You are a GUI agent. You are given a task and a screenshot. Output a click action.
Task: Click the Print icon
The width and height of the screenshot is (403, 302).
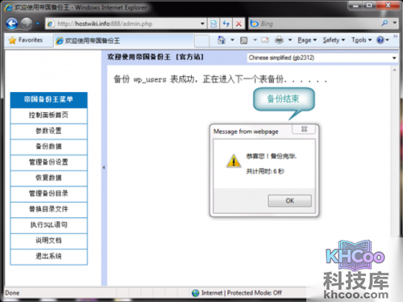coord(279,40)
